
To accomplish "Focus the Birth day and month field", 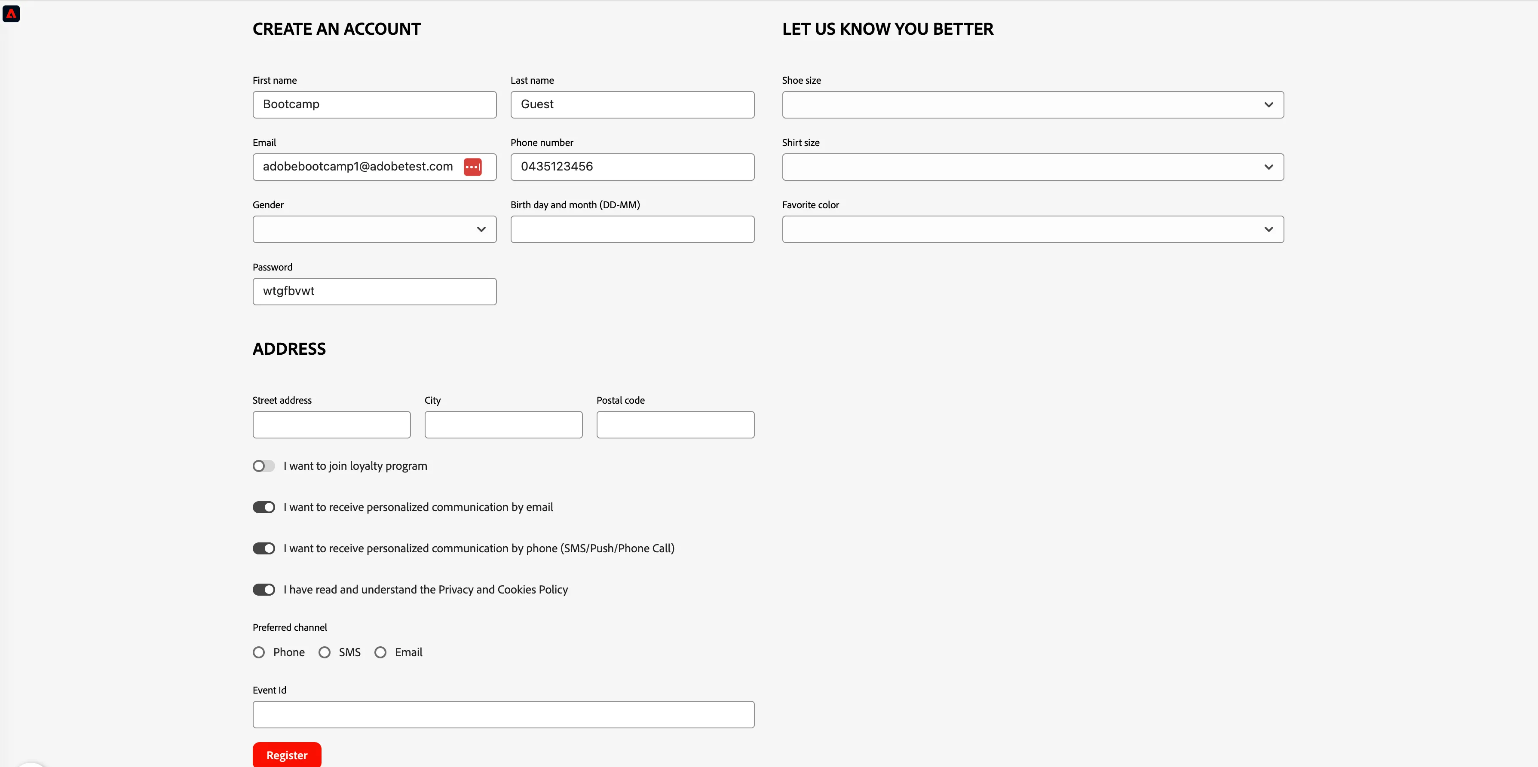I will click(632, 229).
